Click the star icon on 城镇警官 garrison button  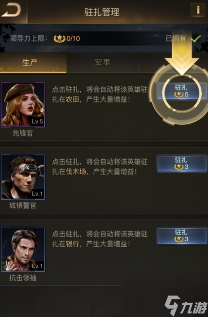(x=178, y=167)
